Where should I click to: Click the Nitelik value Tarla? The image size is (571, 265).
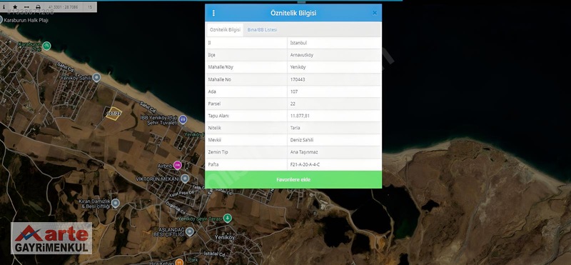pyautogui.click(x=295, y=128)
